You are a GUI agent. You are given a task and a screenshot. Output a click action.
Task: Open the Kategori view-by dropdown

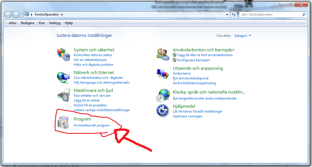(x=243, y=36)
